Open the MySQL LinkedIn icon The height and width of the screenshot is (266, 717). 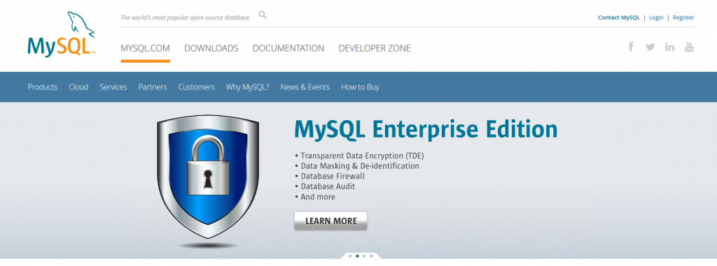point(669,47)
